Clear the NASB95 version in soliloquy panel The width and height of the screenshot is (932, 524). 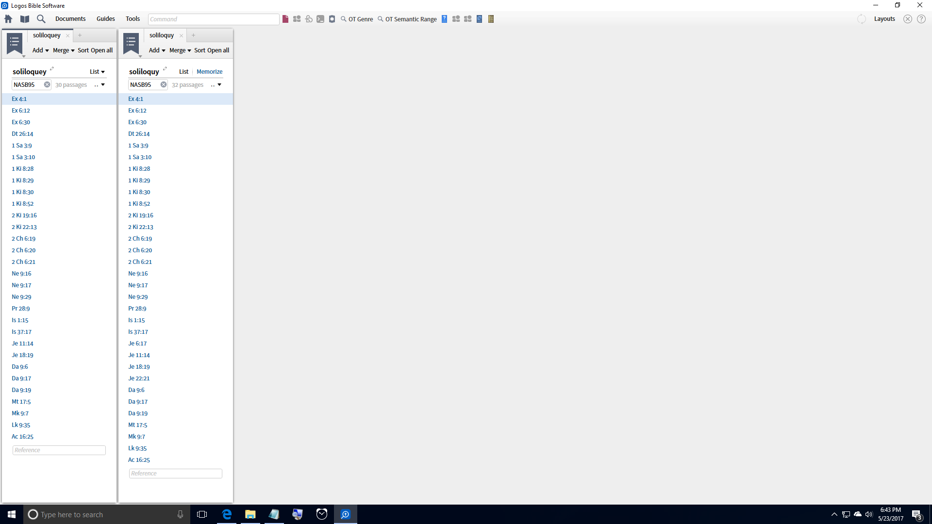point(164,84)
